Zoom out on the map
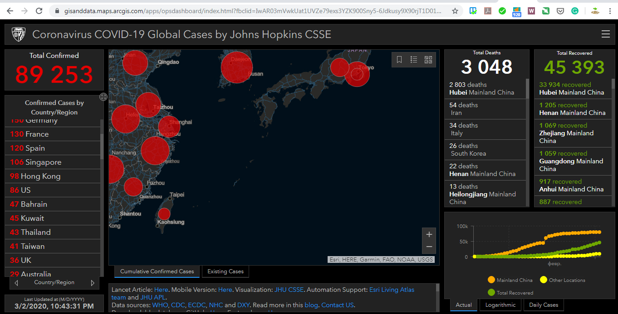The width and height of the screenshot is (618, 314). click(429, 247)
